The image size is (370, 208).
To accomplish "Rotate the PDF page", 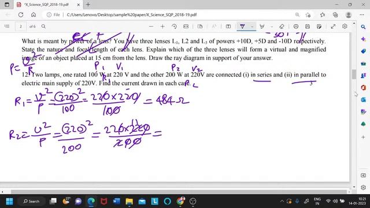I will pos(174,27).
